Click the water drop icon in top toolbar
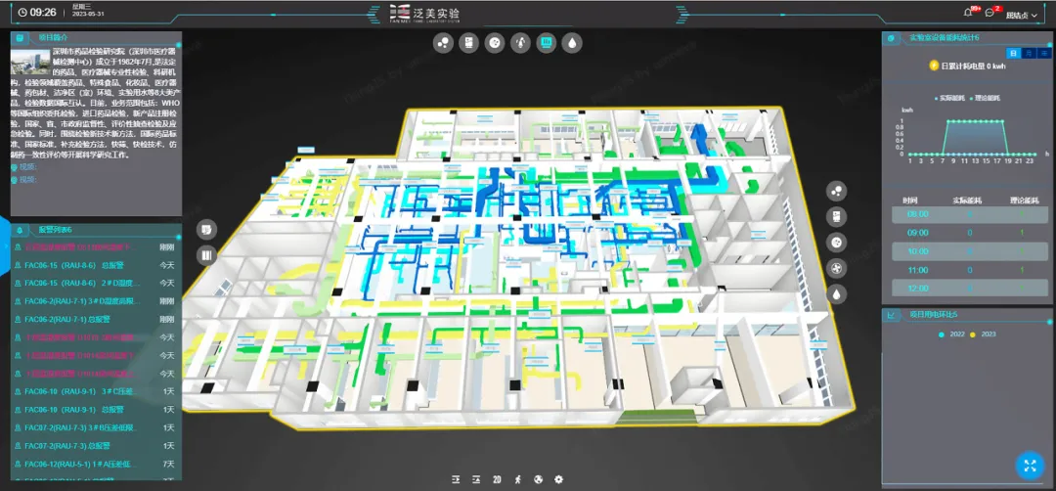1056x491 pixels. click(x=572, y=43)
